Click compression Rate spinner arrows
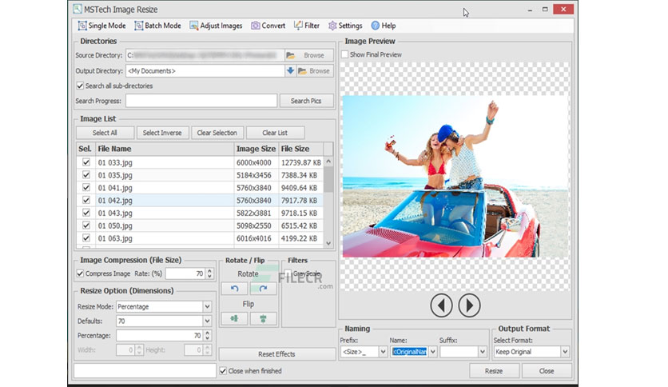Screen dimensions: 668x387 (209, 273)
